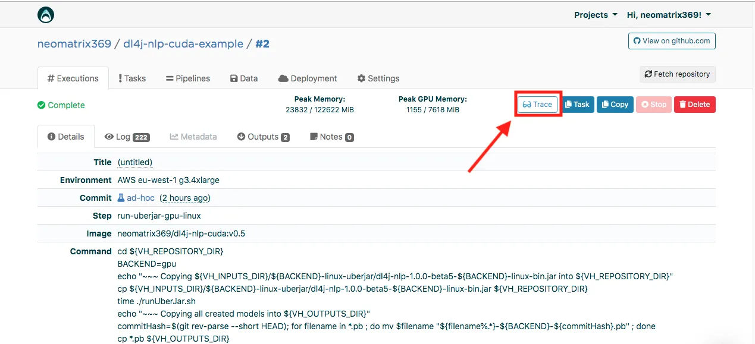Open the Hi, neomatrix369! user menu

coord(669,15)
